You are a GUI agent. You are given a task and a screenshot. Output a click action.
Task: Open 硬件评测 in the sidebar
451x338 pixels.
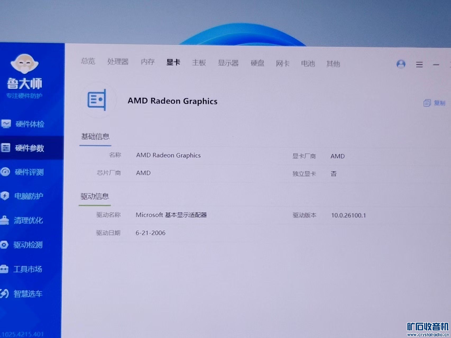(29, 172)
